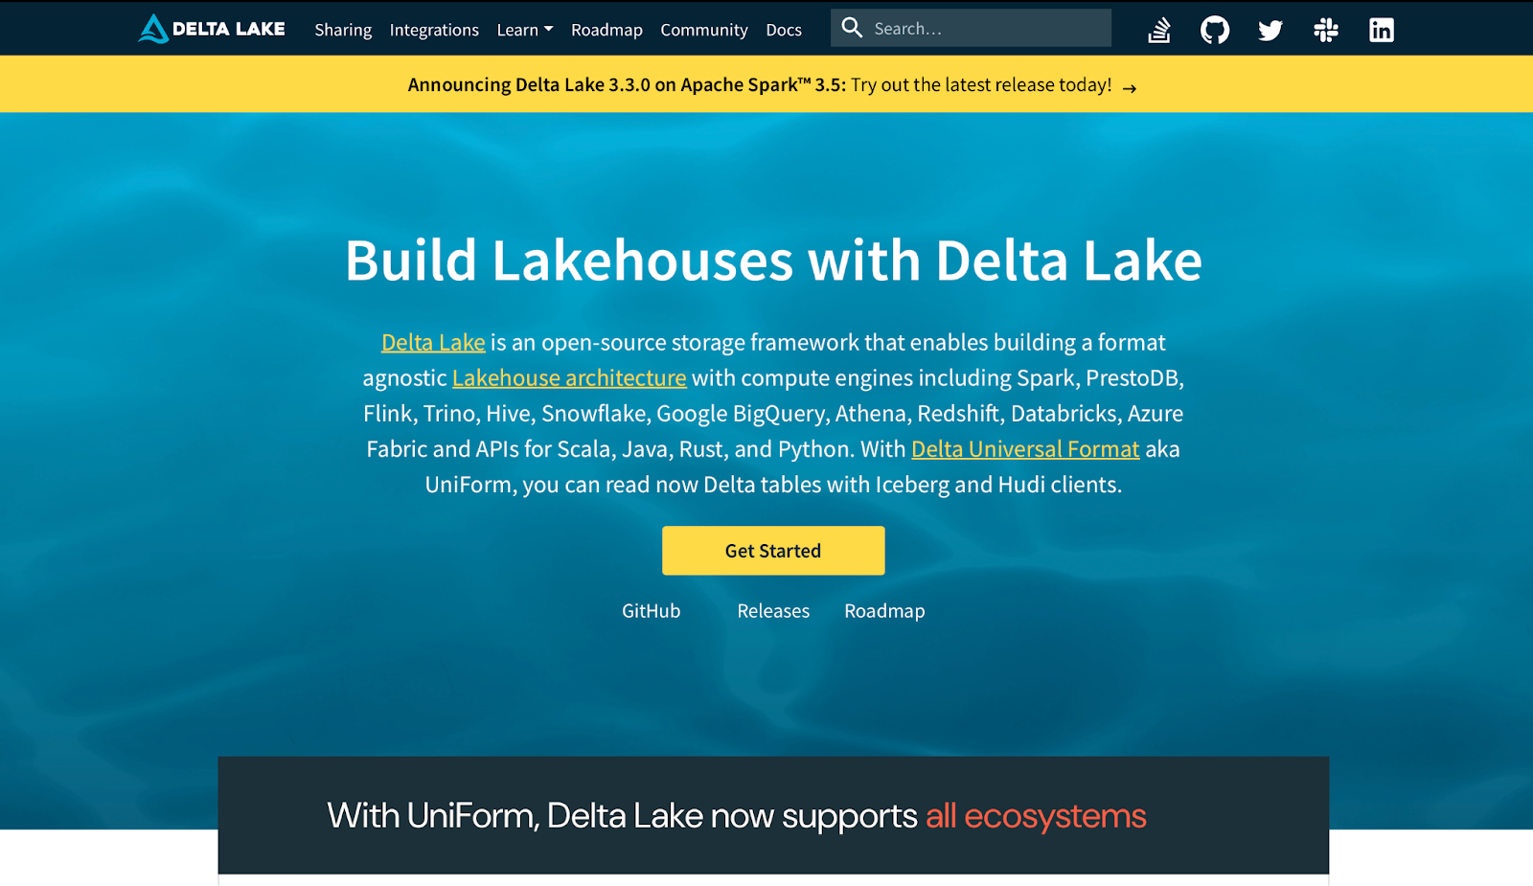Follow the Lakehouse architecture hyperlink
Viewport: 1533px width, 886px height.
(569, 377)
